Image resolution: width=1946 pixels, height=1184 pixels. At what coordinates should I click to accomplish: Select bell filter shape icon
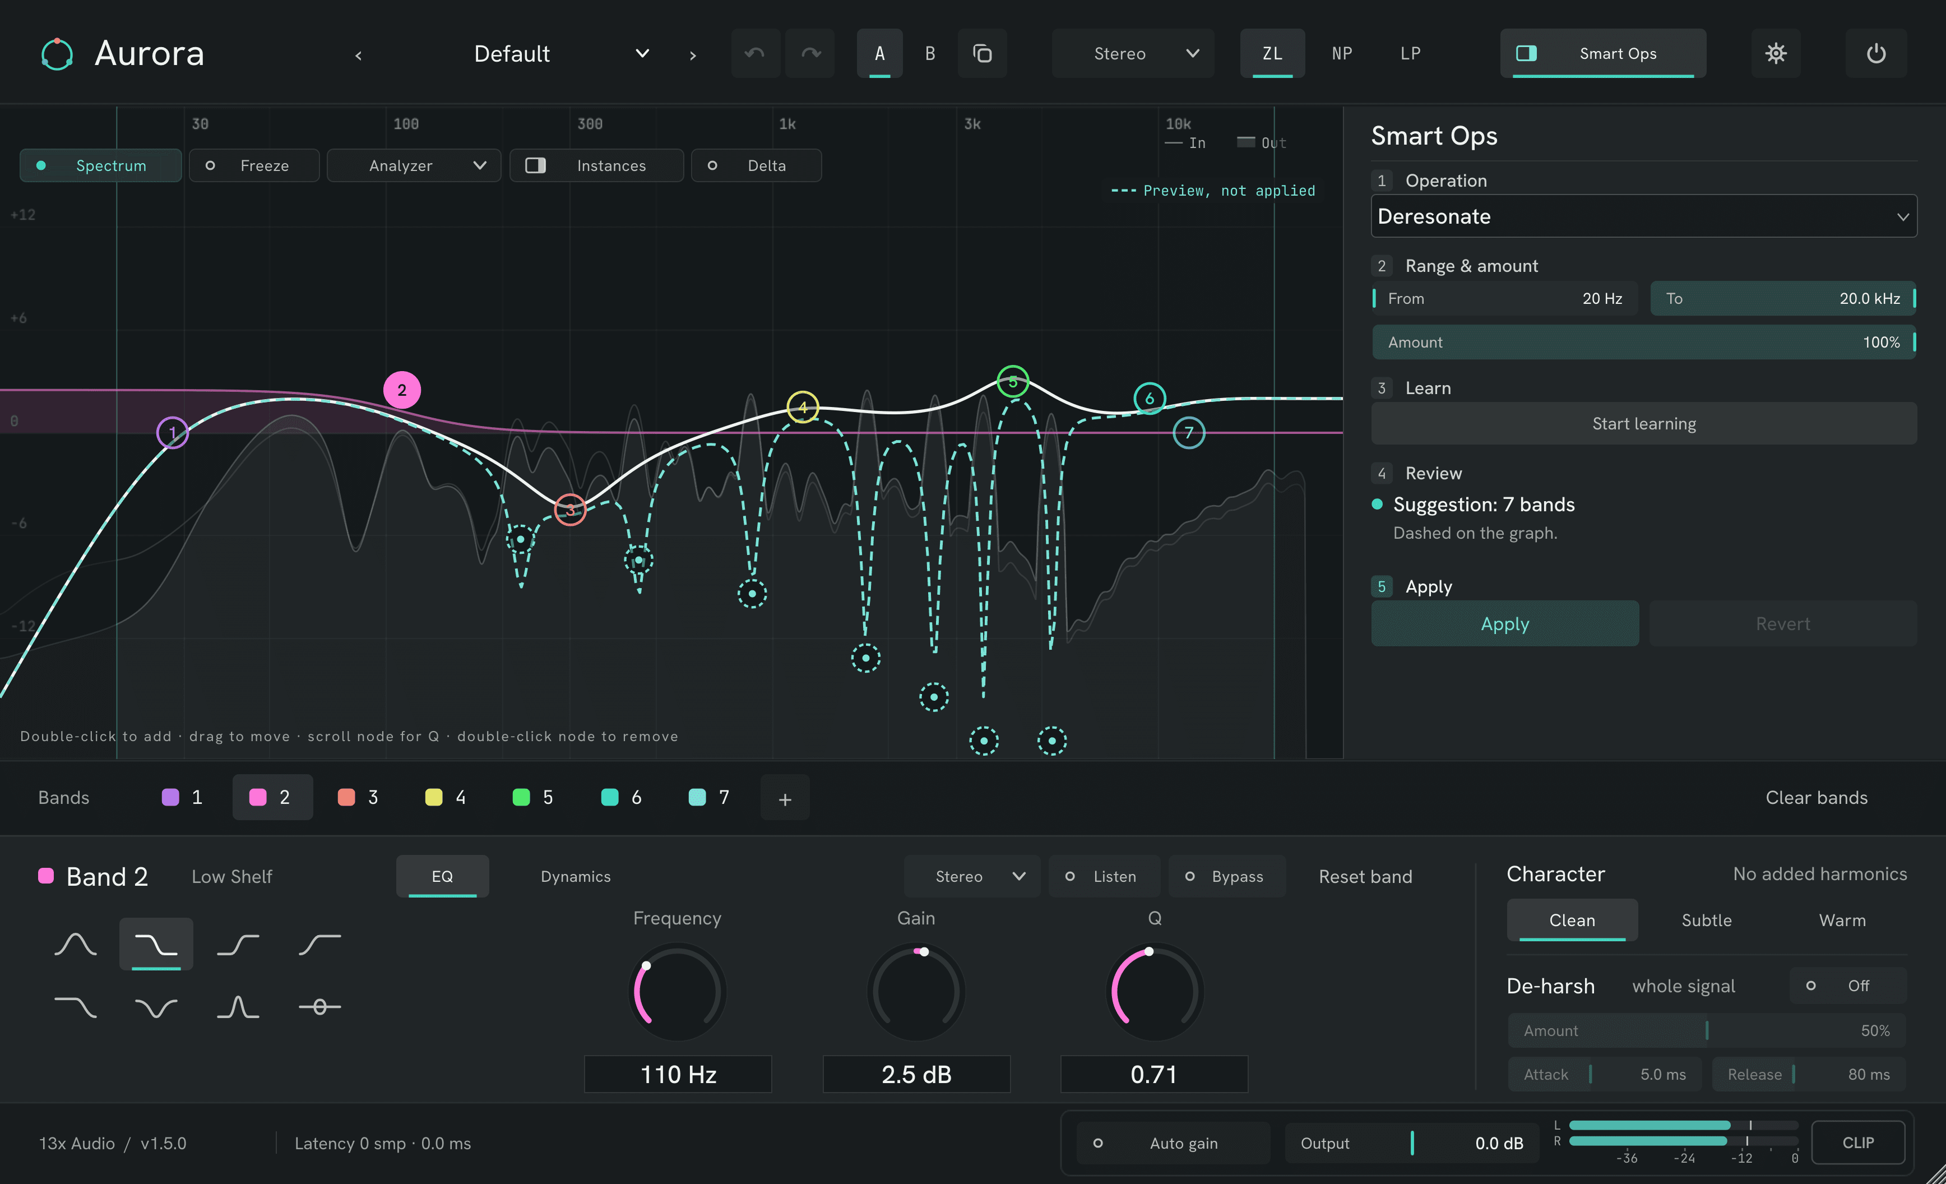tap(76, 944)
